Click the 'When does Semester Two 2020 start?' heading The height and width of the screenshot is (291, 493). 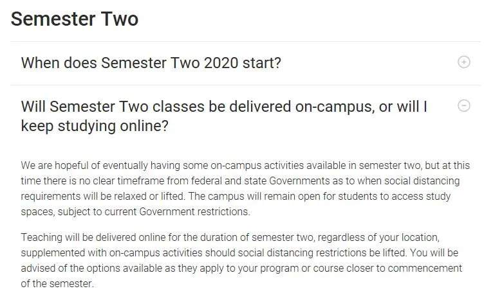(x=151, y=63)
